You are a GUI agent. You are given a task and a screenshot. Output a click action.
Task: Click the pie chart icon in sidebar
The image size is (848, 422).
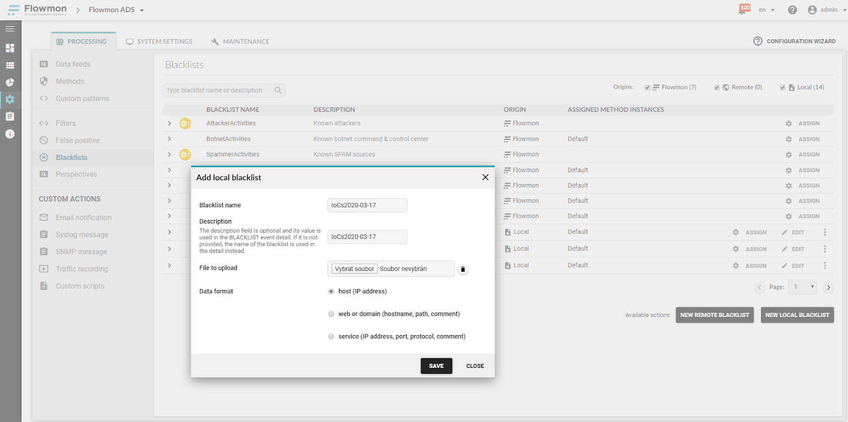tap(10, 83)
